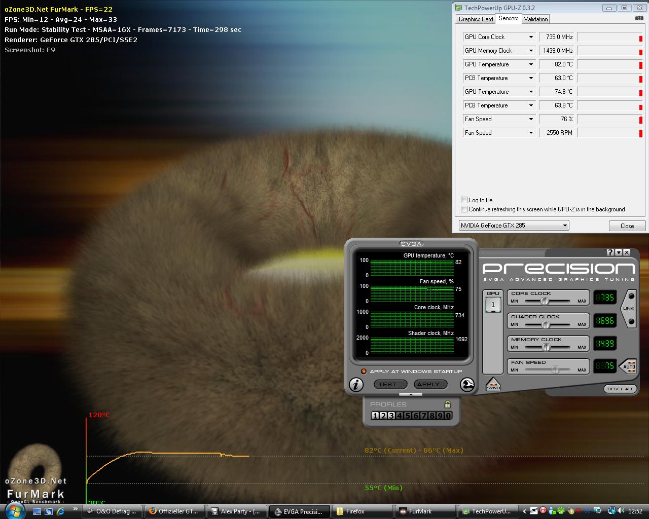Click the switch windows quick launch icon
The height and width of the screenshot is (519, 649).
pyautogui.click(x=49, y=511)
